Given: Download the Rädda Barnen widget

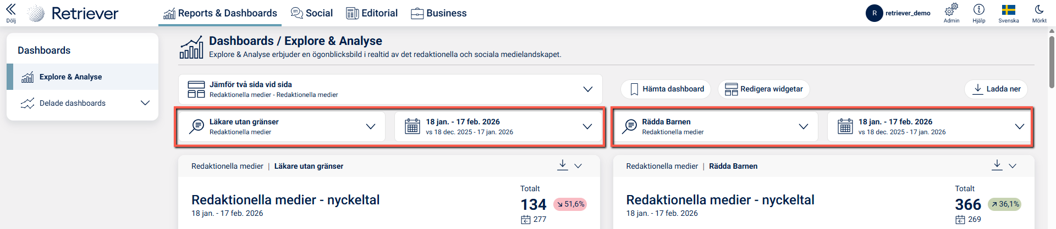Looking at the screenshot, I should [x=997, y=165].
